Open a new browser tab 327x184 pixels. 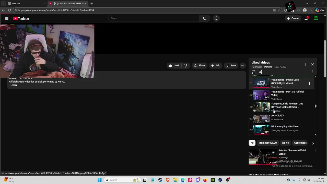tap(92, 3)
